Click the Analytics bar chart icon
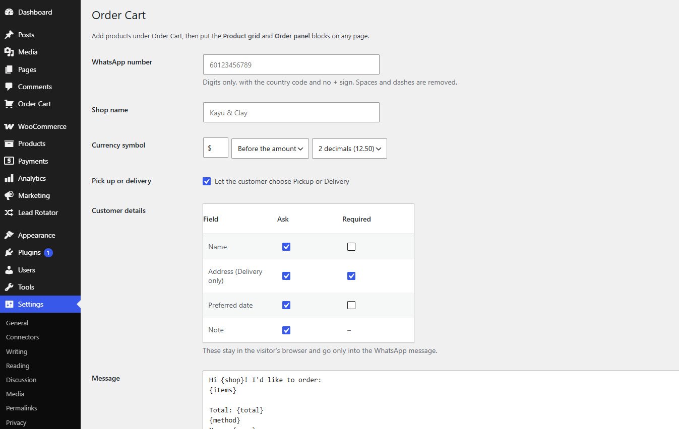The width and height of the screenshot is (679, 429). tap(9, 178)
